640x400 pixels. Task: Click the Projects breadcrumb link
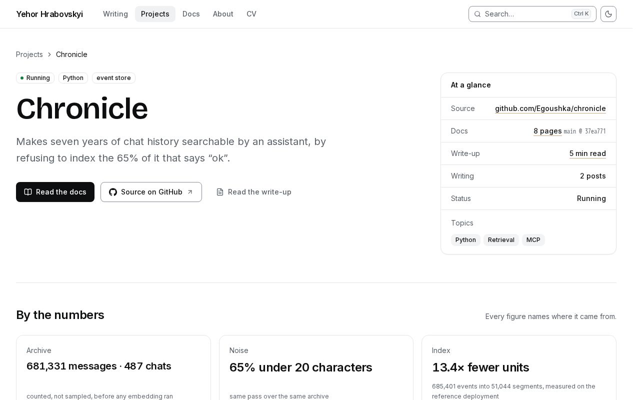coord(29,54)
